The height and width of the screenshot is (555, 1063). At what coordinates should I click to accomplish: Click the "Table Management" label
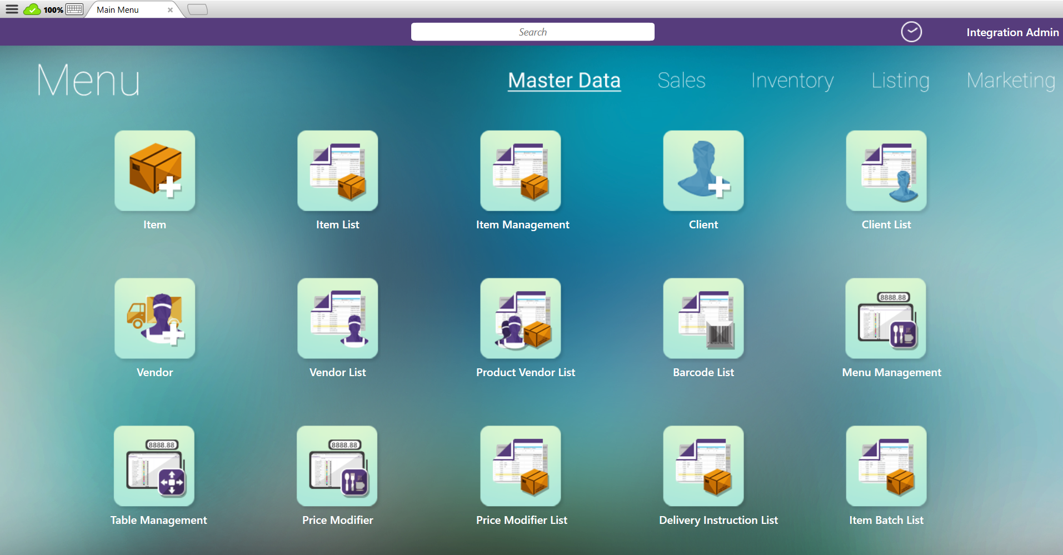[158, 521]
